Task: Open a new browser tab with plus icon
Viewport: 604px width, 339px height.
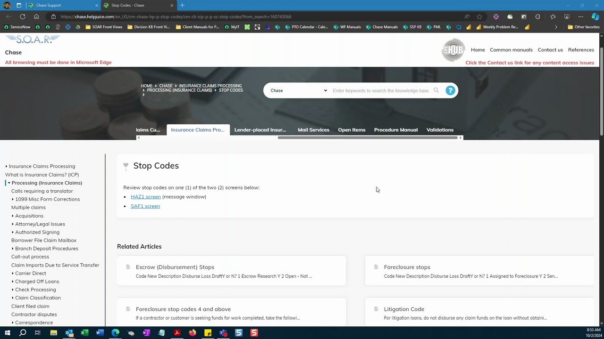Action: pyautogui.click(x=182, y=5)
